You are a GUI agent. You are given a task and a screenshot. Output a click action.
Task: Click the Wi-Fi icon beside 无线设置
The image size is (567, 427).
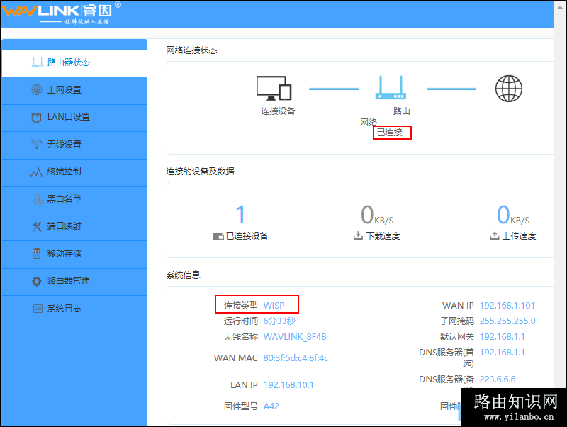37,145
